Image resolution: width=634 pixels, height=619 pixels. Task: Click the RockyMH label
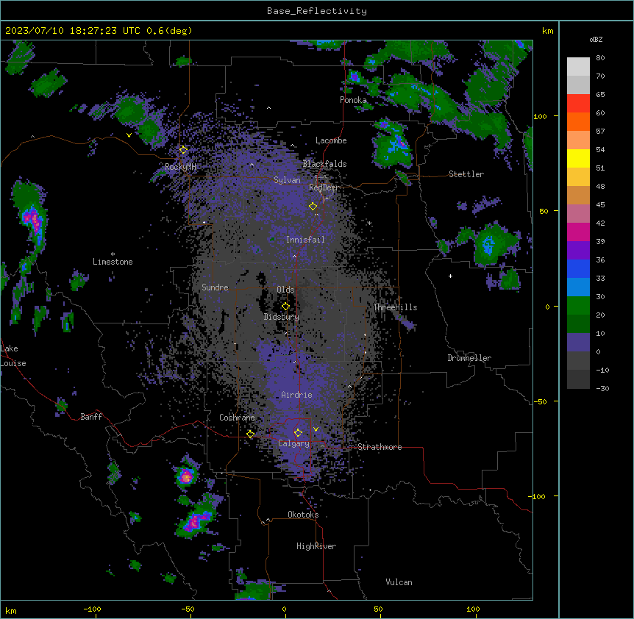click(x=180, y=167)
